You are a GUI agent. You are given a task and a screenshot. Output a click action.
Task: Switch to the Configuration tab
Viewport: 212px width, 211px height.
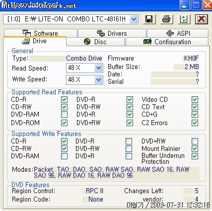tap(167, 42)
